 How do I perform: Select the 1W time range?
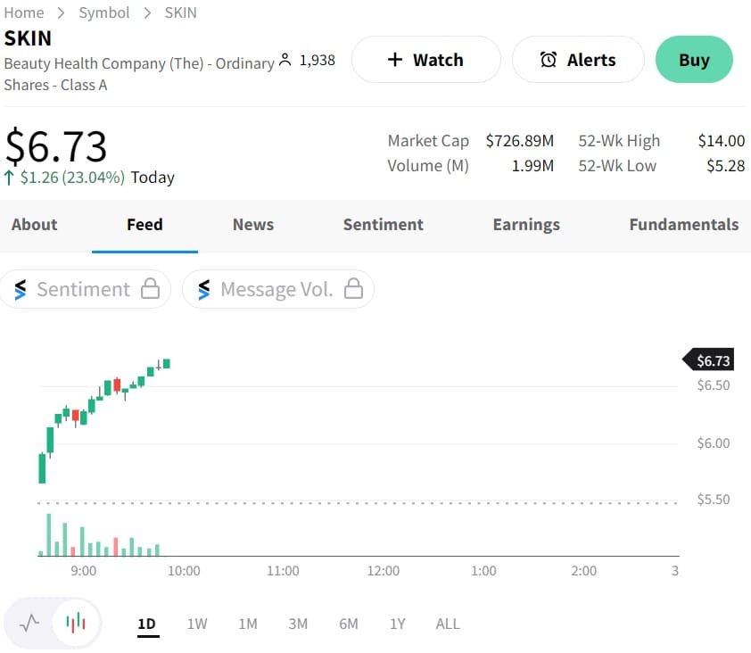point(197,624)
